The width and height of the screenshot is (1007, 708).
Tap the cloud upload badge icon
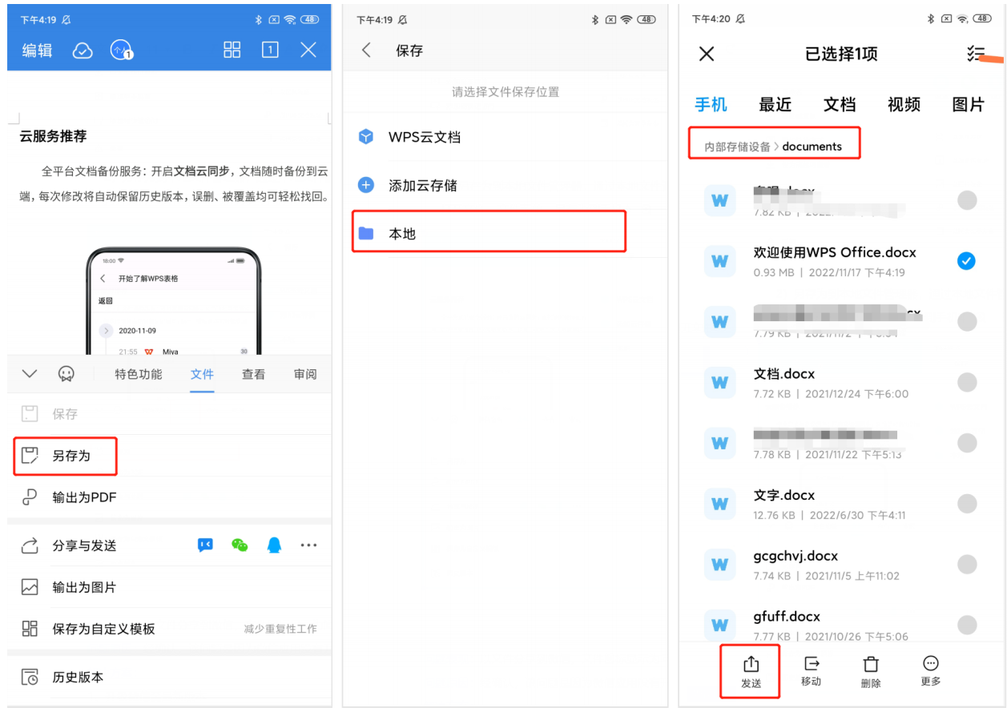[121, 50]
